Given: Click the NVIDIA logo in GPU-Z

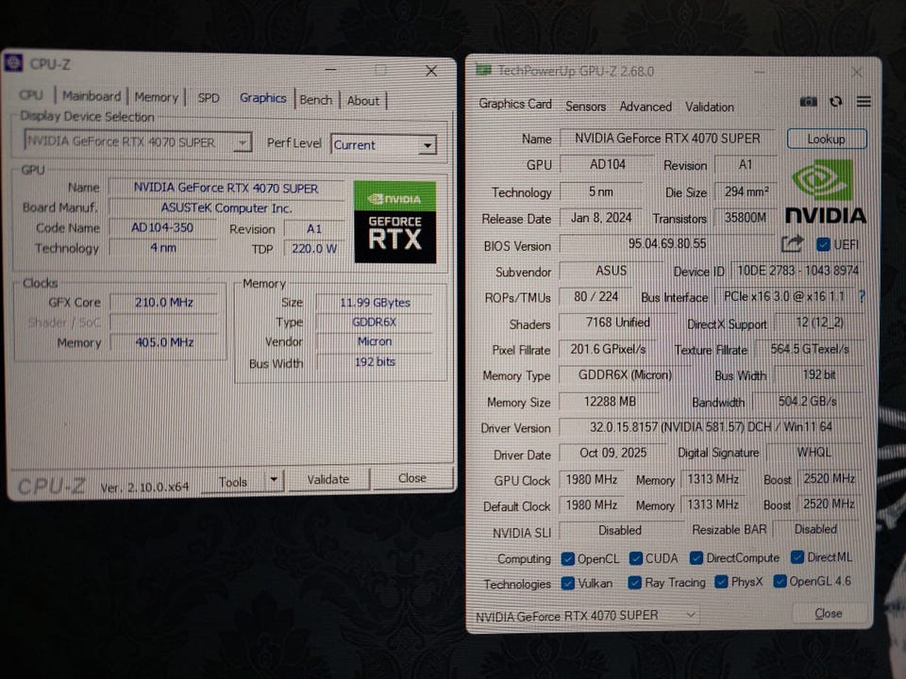Looking at the screenshot, I should (x=826, y=192).
